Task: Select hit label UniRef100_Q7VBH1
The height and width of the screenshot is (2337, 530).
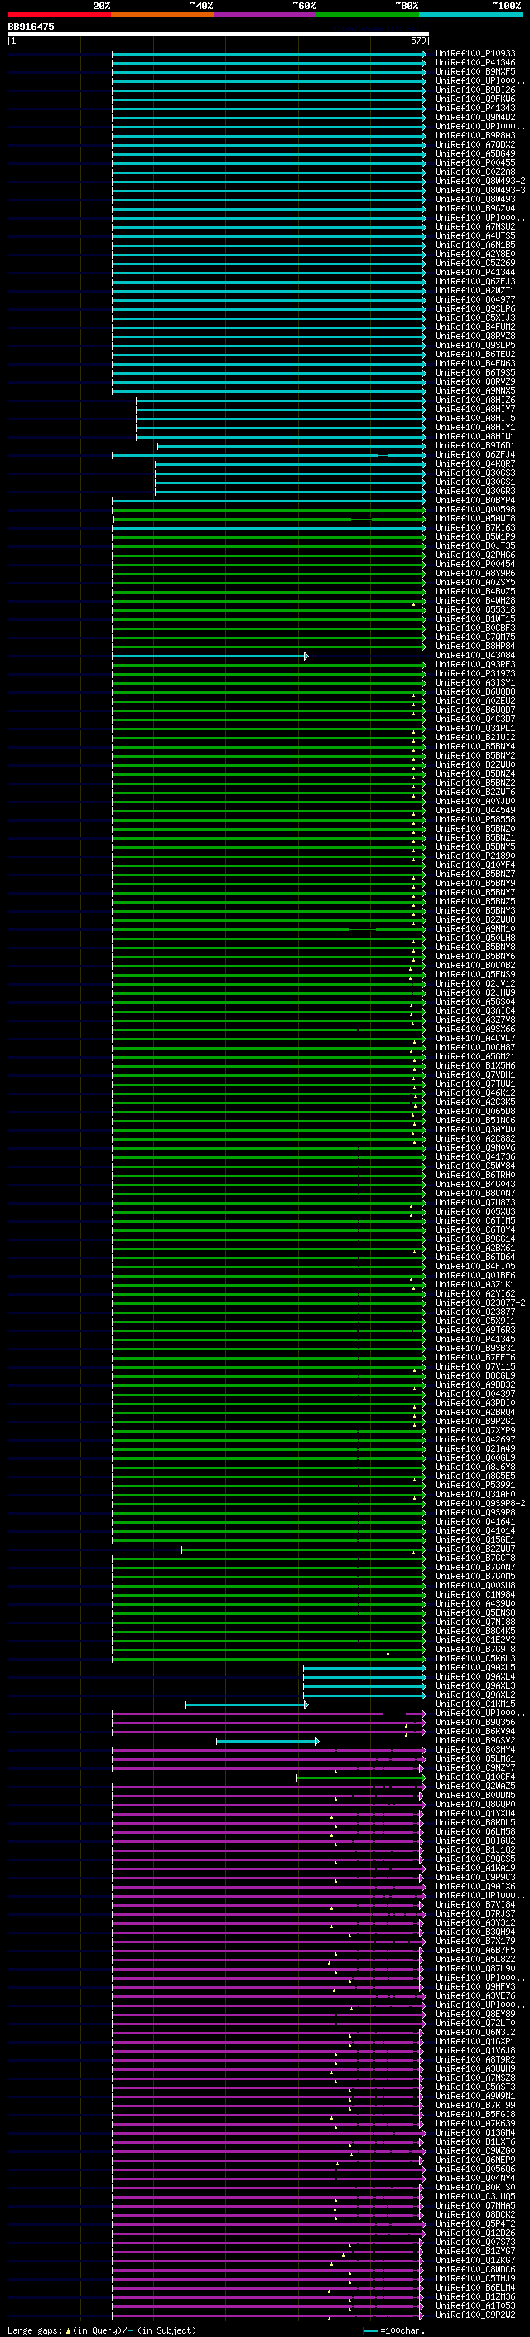Action: [x=475, y=1075]
